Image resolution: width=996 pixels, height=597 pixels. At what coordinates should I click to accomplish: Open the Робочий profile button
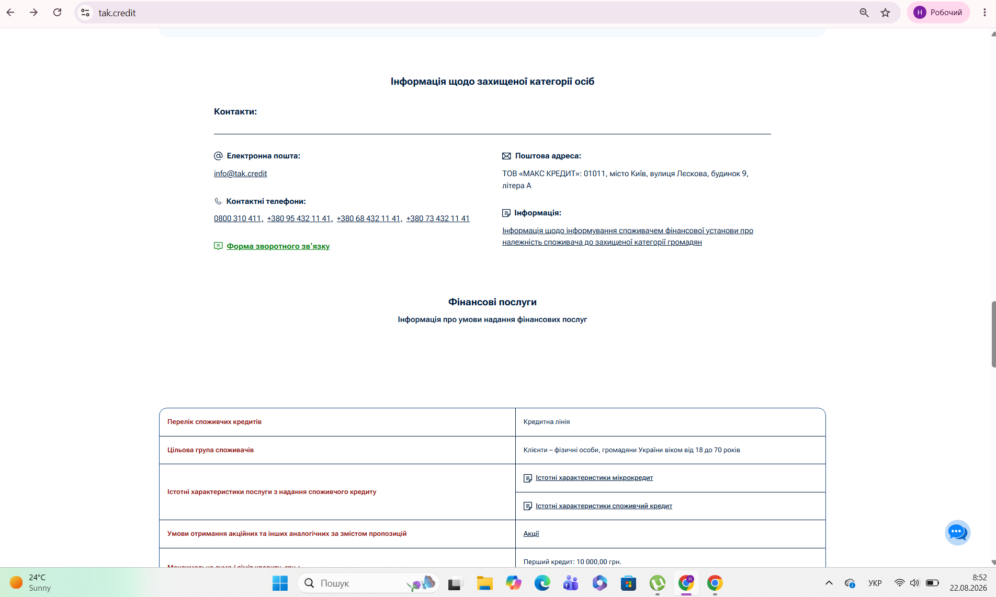pos(938,13)
